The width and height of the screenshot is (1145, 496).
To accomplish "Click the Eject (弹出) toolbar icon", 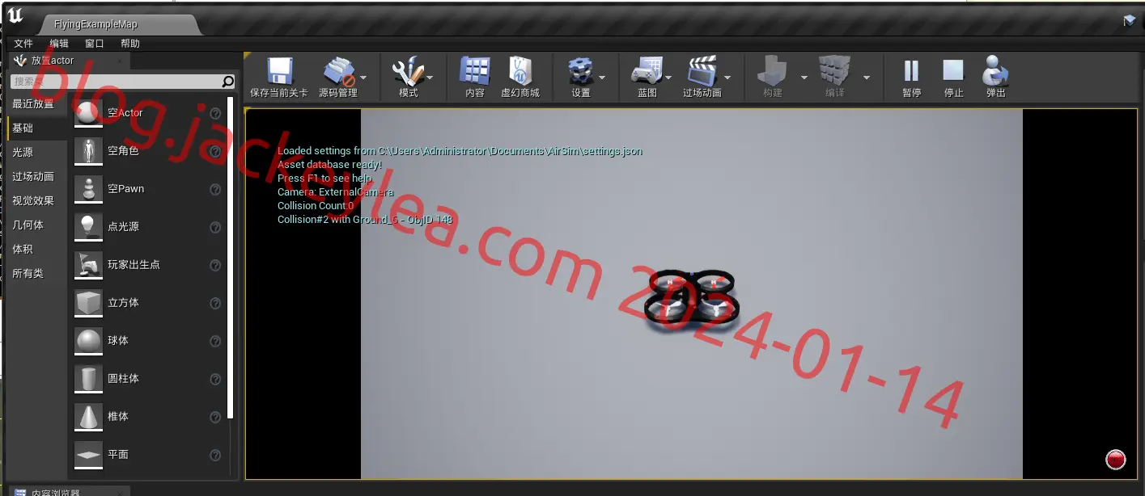I will click(995, 71).
